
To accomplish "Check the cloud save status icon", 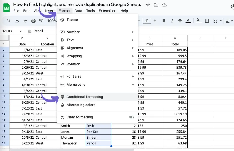I will [164, 5].
